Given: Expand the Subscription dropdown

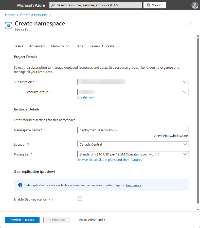Looking at the screenshot, I should tap(133, 82).
